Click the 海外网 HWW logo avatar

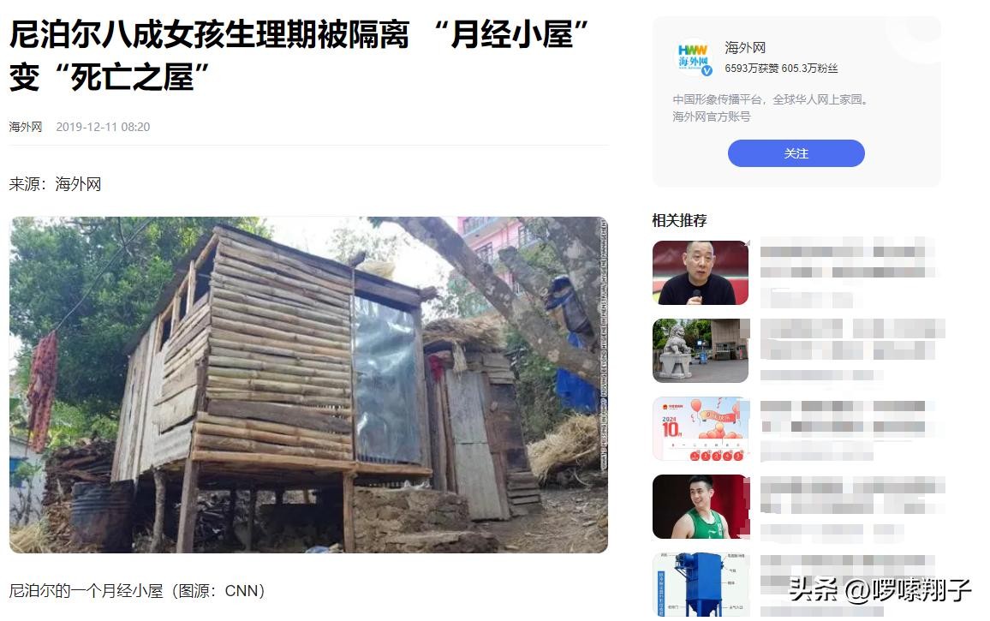pos(693,57)
